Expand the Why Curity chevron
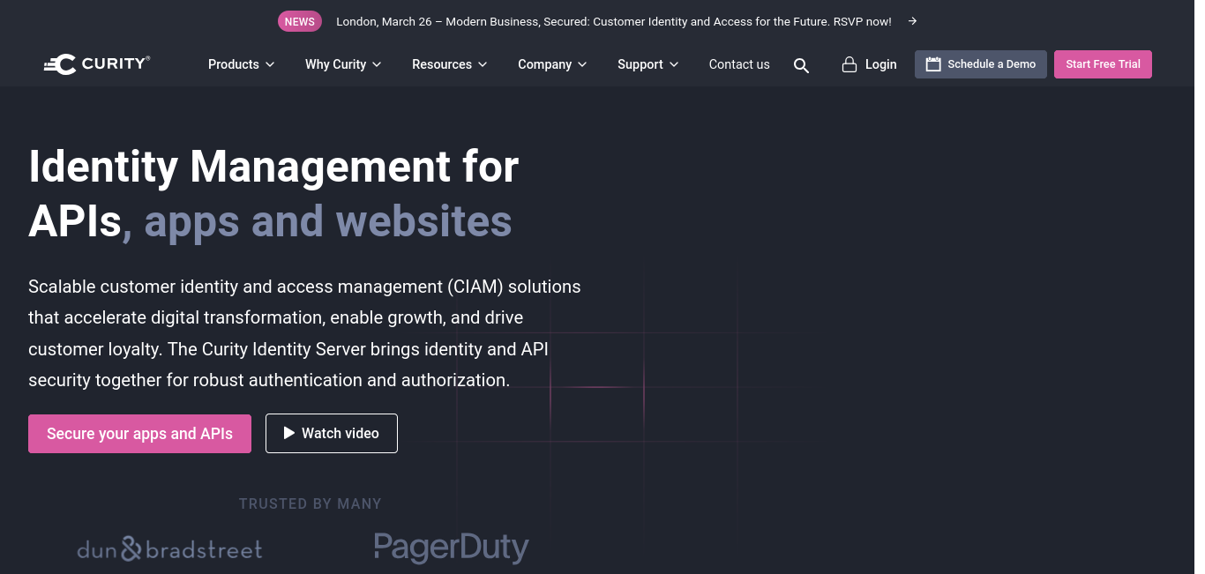The image size is (1205, 574). coord(377,64)
